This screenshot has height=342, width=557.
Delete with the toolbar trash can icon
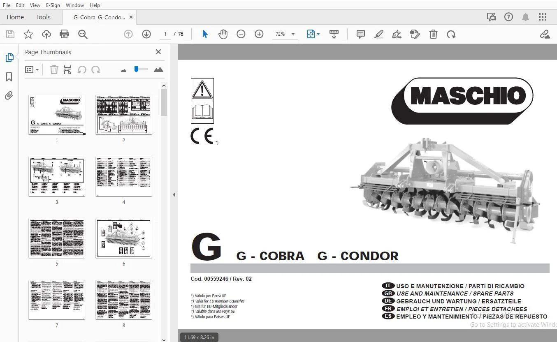pyautogui.click(x=433, y=34)
